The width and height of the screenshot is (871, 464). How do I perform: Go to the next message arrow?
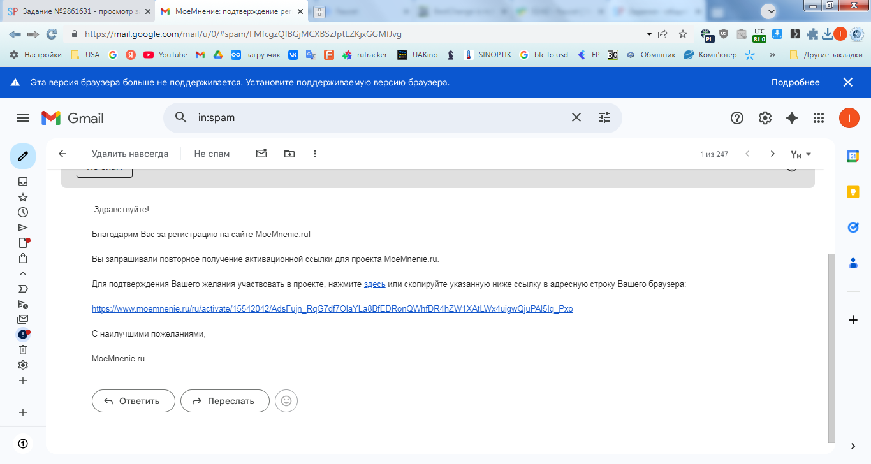pyautogui.click(x=773, y=154)
